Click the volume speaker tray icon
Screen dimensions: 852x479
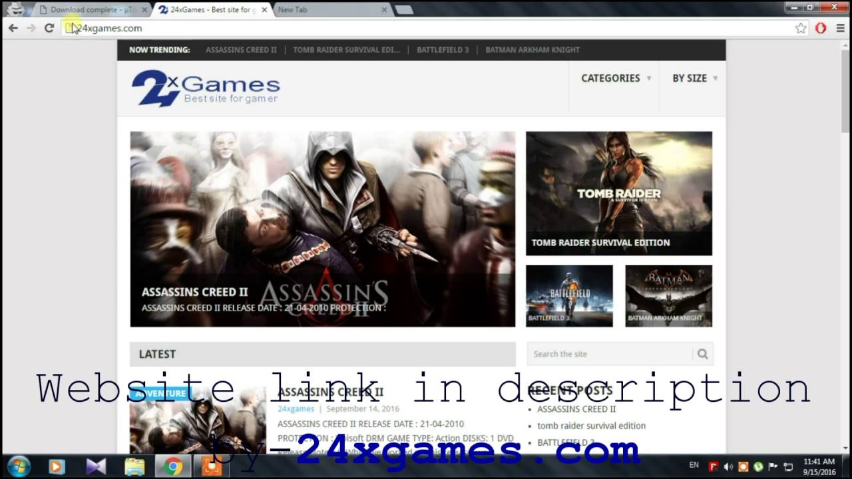(729, 467)
